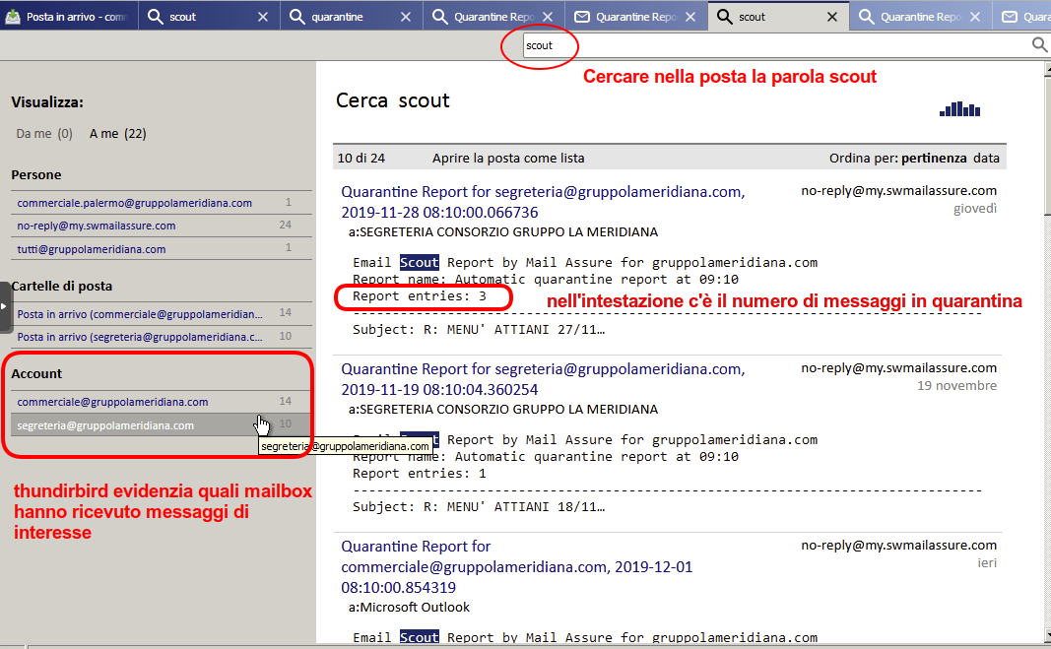The width and height of the screenshot is (1051, 649).
Task: Collapse the sidebar using the left-edge arrow handle
Action: click(5, 306)
